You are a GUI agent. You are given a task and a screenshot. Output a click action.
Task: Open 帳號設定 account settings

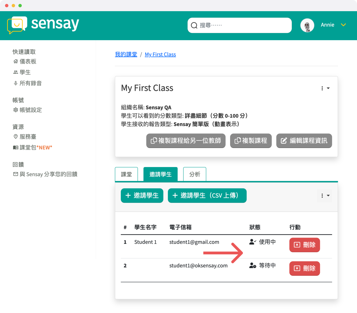(x=28, y=110)
